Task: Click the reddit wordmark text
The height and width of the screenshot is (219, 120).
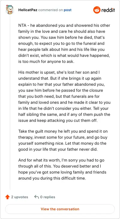Action: point(108,10)
